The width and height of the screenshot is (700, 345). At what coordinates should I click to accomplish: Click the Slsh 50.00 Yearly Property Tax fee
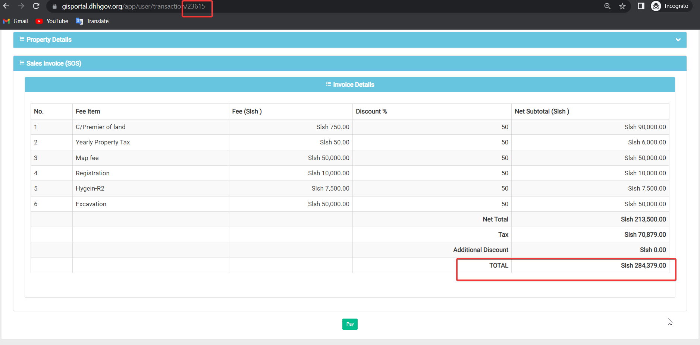[335, 142]
